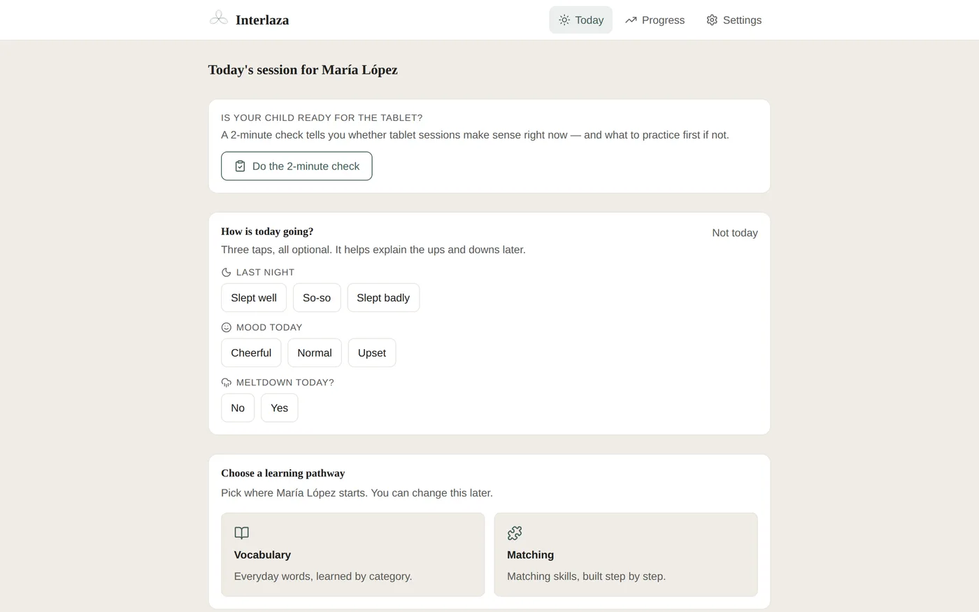Answer Yes to meltdown today
This screenshot has height=612, width=979.
point(279,408)
